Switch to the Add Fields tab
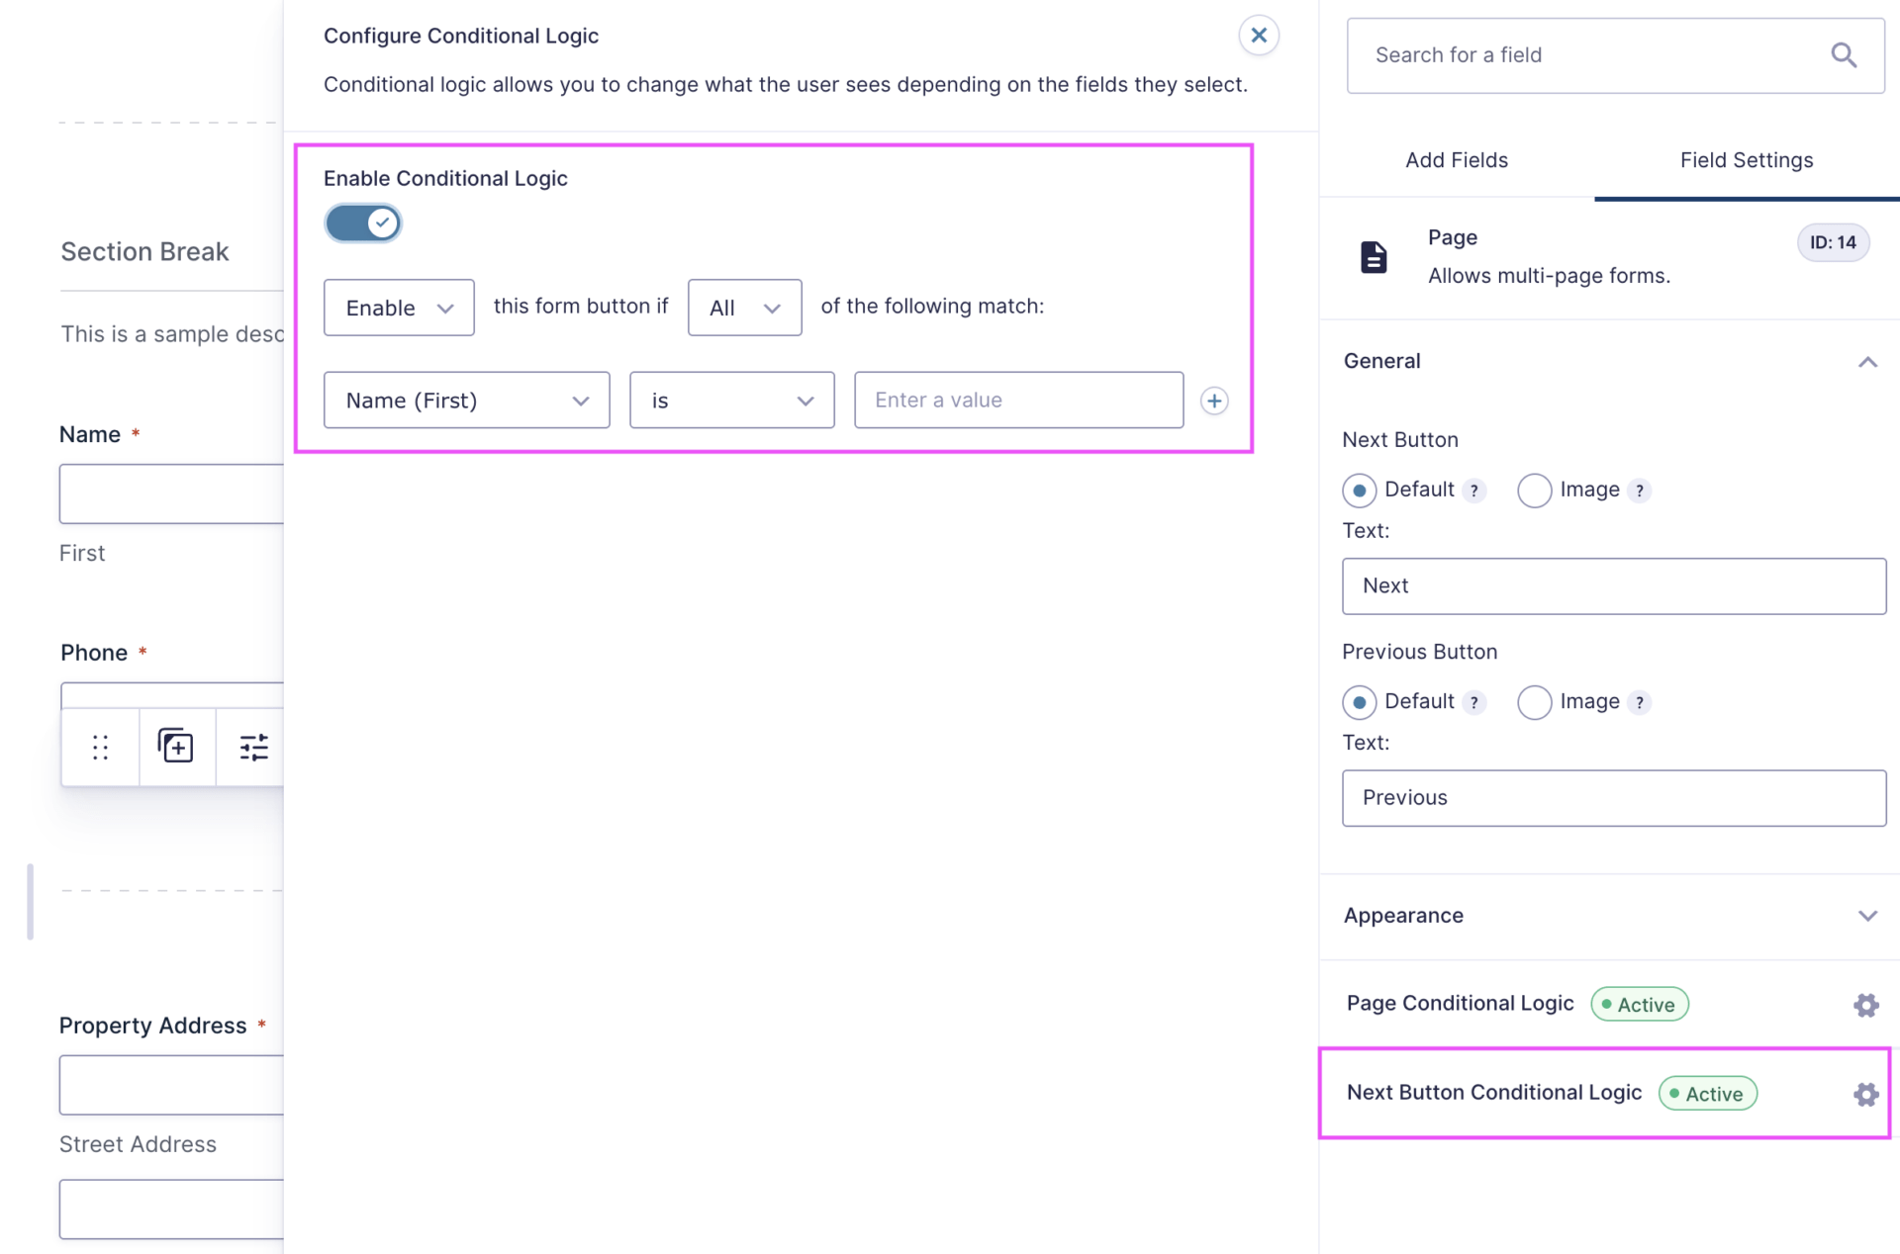Viewport: 1900px width, 1254px height. click(x=1456, y=160)
